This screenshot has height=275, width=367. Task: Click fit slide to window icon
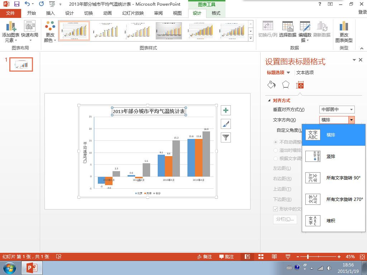coord(362,257)
